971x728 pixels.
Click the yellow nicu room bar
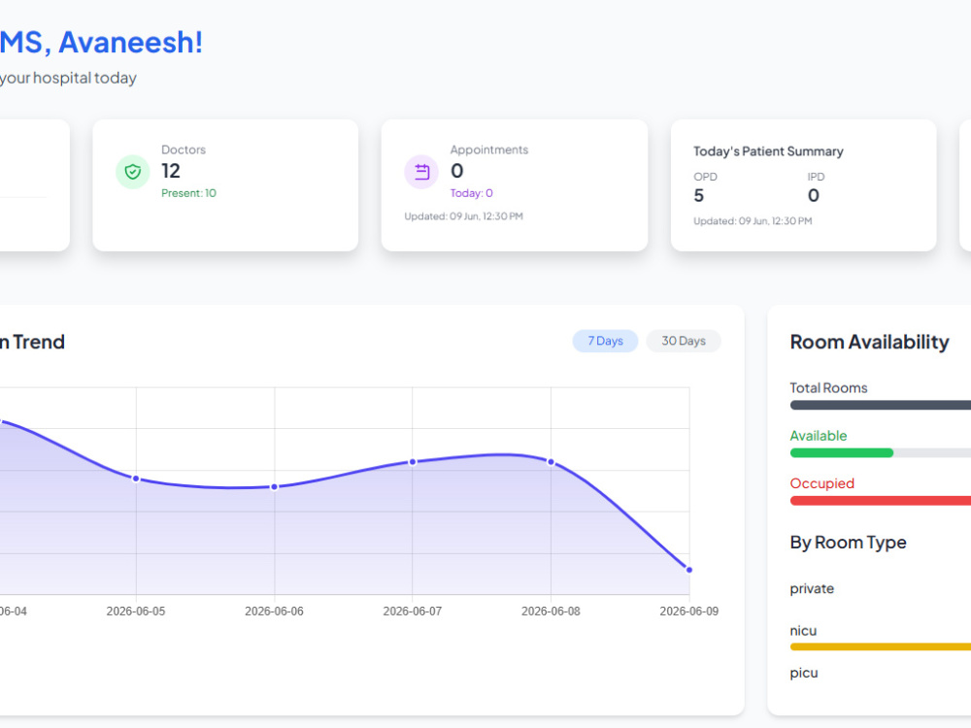click(881, 646)
